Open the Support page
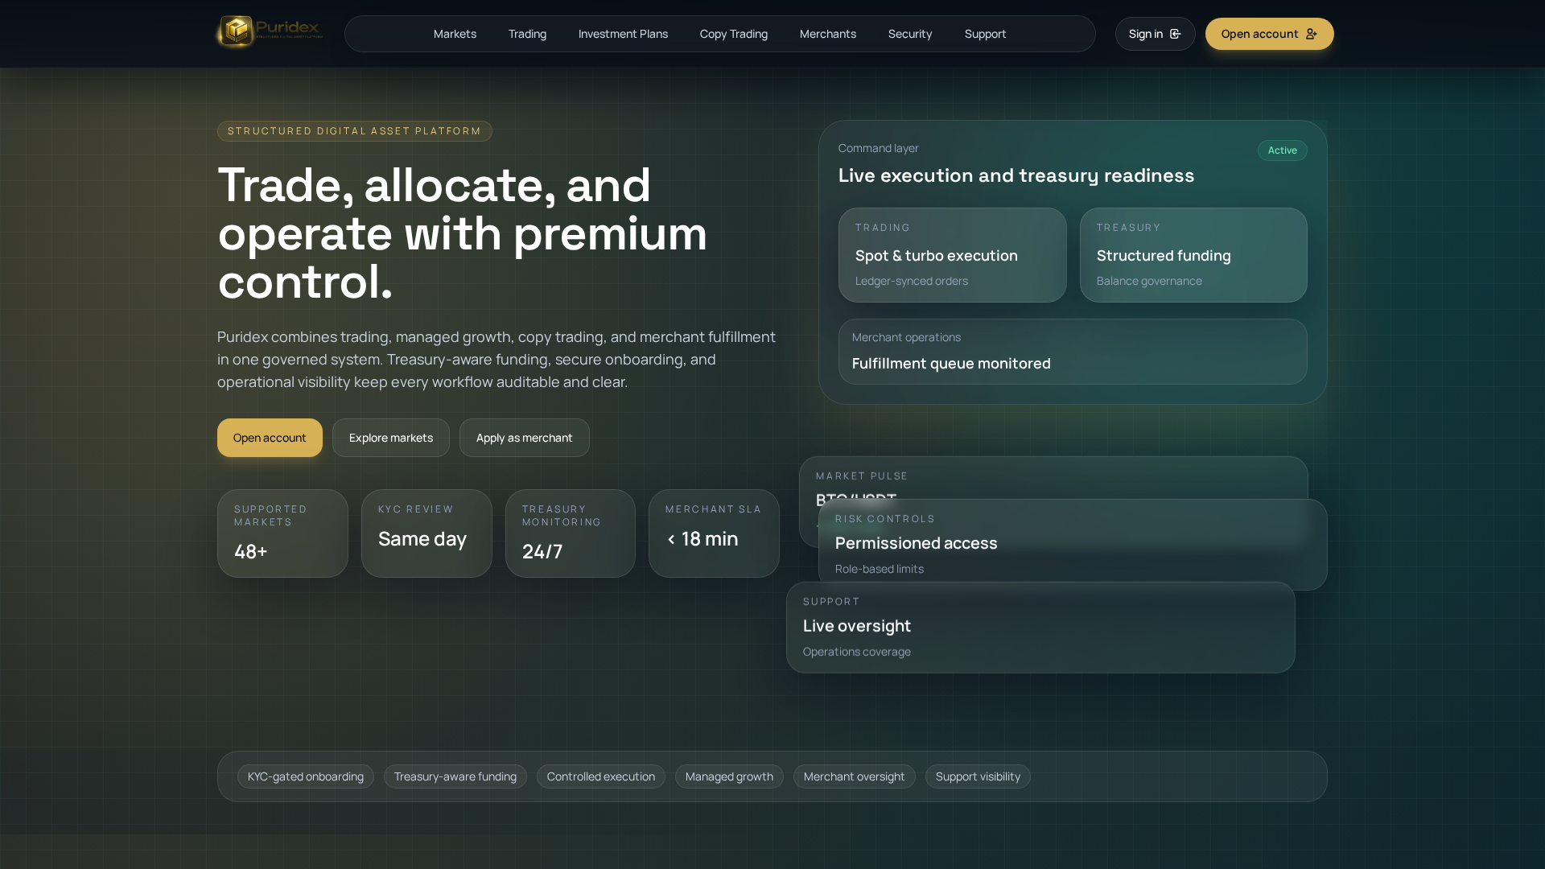Image resolution: width=1545 pixels, height=869 pixels. click(x=985, y=34)
